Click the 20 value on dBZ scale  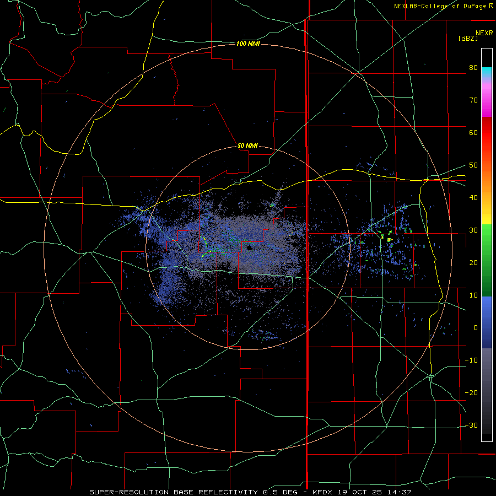coord(473,263)
